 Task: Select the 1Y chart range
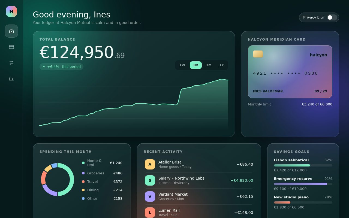(x=221, y=65)
